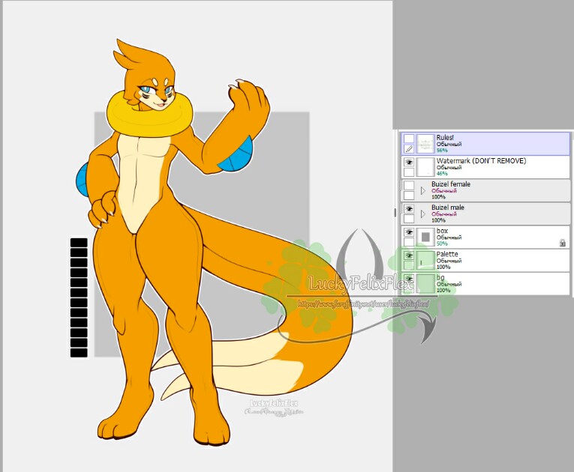
Task: Click 100% opacity on Buizel male group
Action: [x=438, y=220]
